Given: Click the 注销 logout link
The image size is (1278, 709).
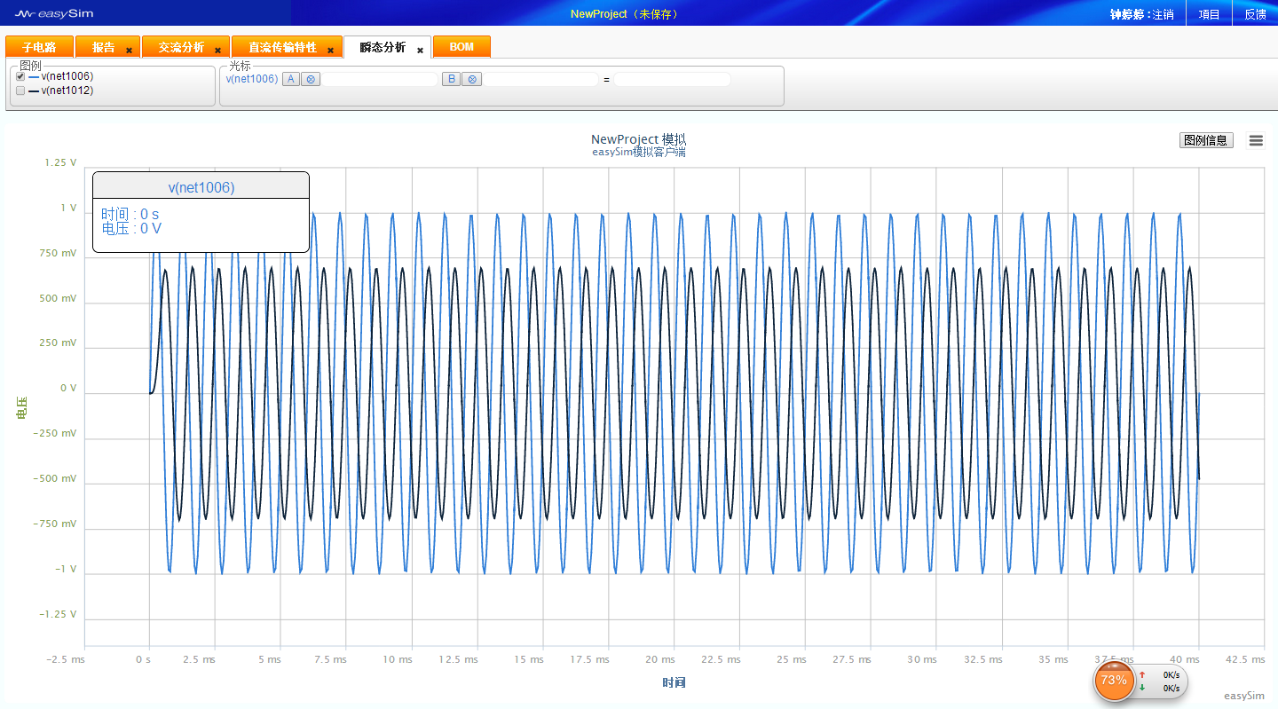Looking at the screenshot, I should 1163,14.
